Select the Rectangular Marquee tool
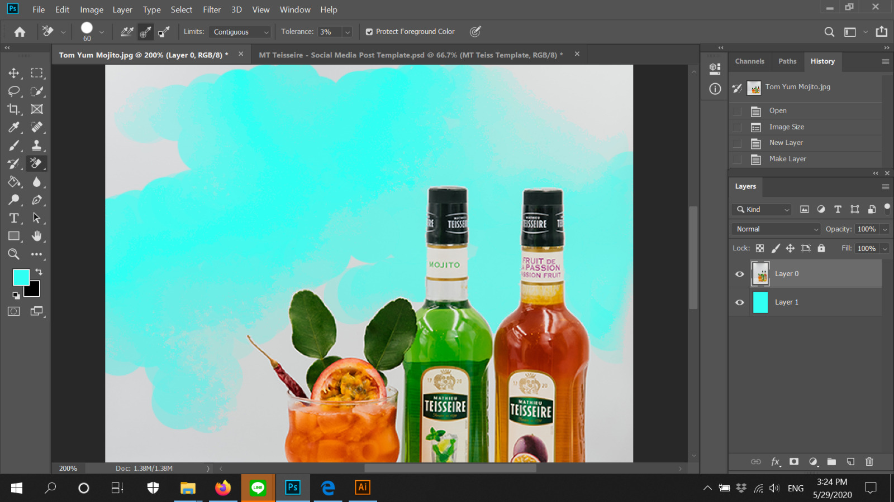 37,73
